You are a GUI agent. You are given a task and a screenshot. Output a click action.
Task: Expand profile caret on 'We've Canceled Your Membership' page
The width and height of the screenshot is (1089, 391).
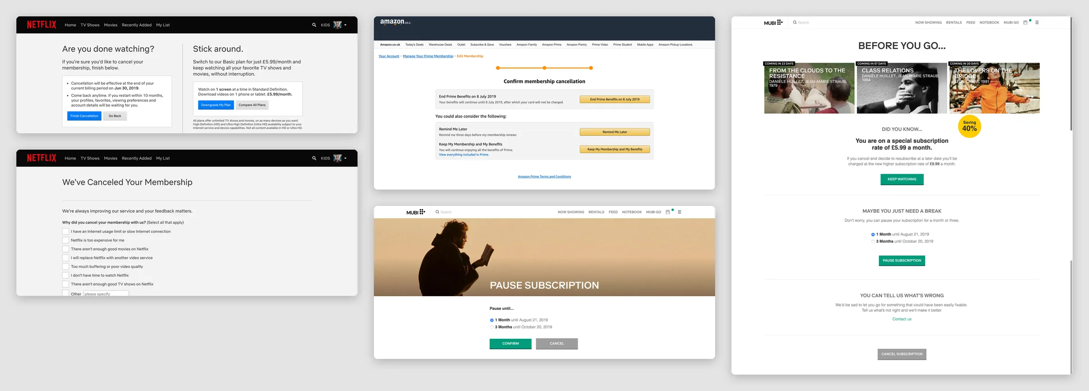[345, 158]
